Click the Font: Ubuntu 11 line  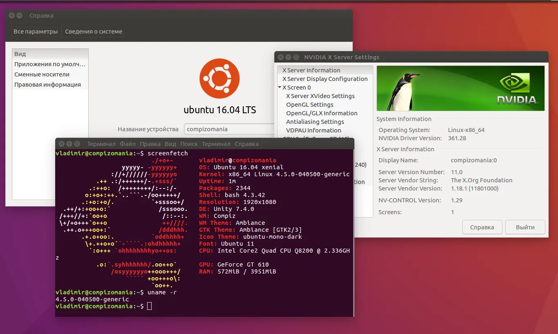[x=226, y=244]
